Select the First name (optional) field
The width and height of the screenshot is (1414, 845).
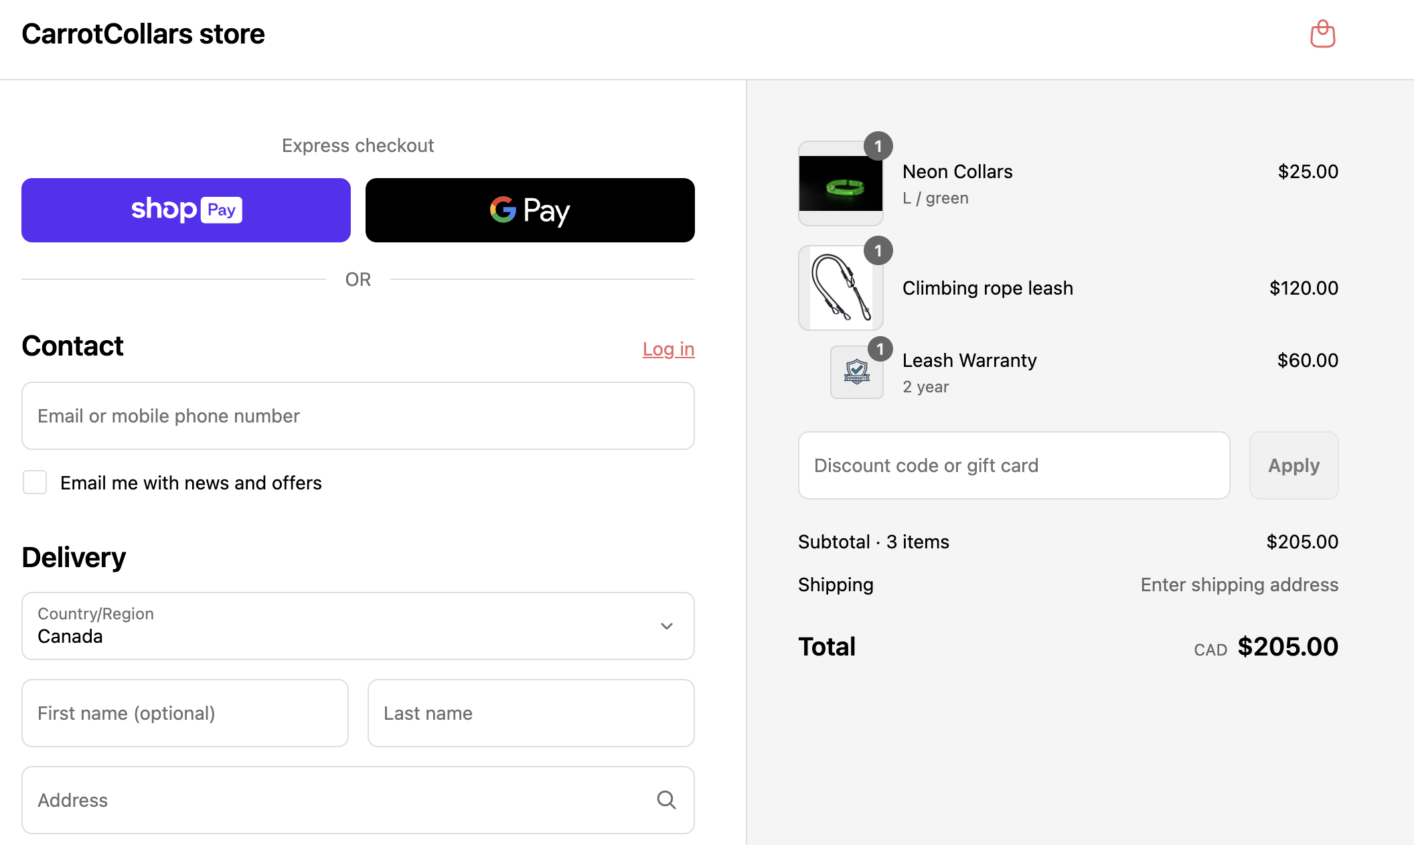[x=185, y=713]
